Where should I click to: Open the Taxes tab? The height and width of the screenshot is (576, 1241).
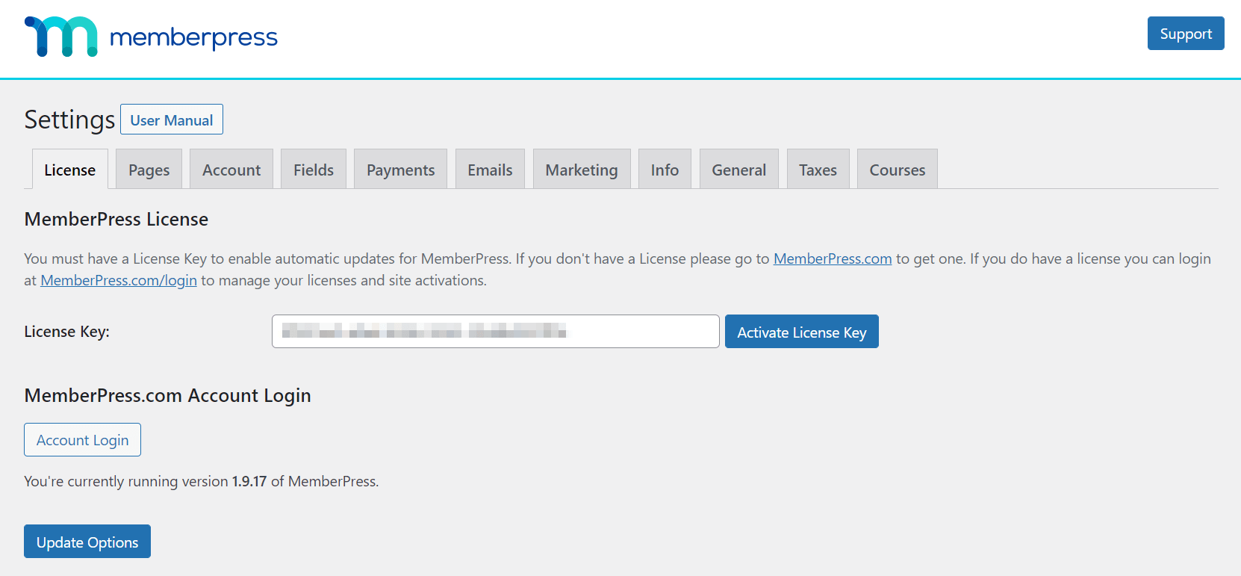[x=818, y=170]
